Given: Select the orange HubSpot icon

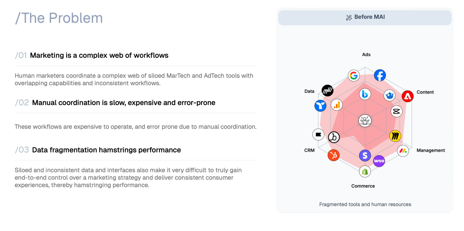Looking at the screenshot, I should [333, 155].
